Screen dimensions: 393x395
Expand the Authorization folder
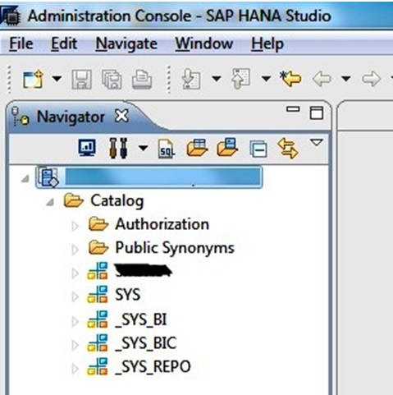click(x=75, y=226)
